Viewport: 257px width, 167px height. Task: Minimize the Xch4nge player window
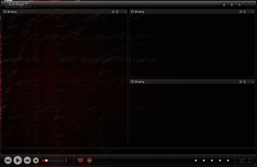pyautogui.click(x=246, y=5)
